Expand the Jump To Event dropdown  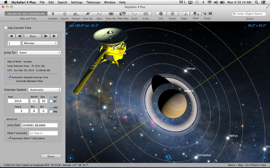pyautogui.click(x=40, y=53)
